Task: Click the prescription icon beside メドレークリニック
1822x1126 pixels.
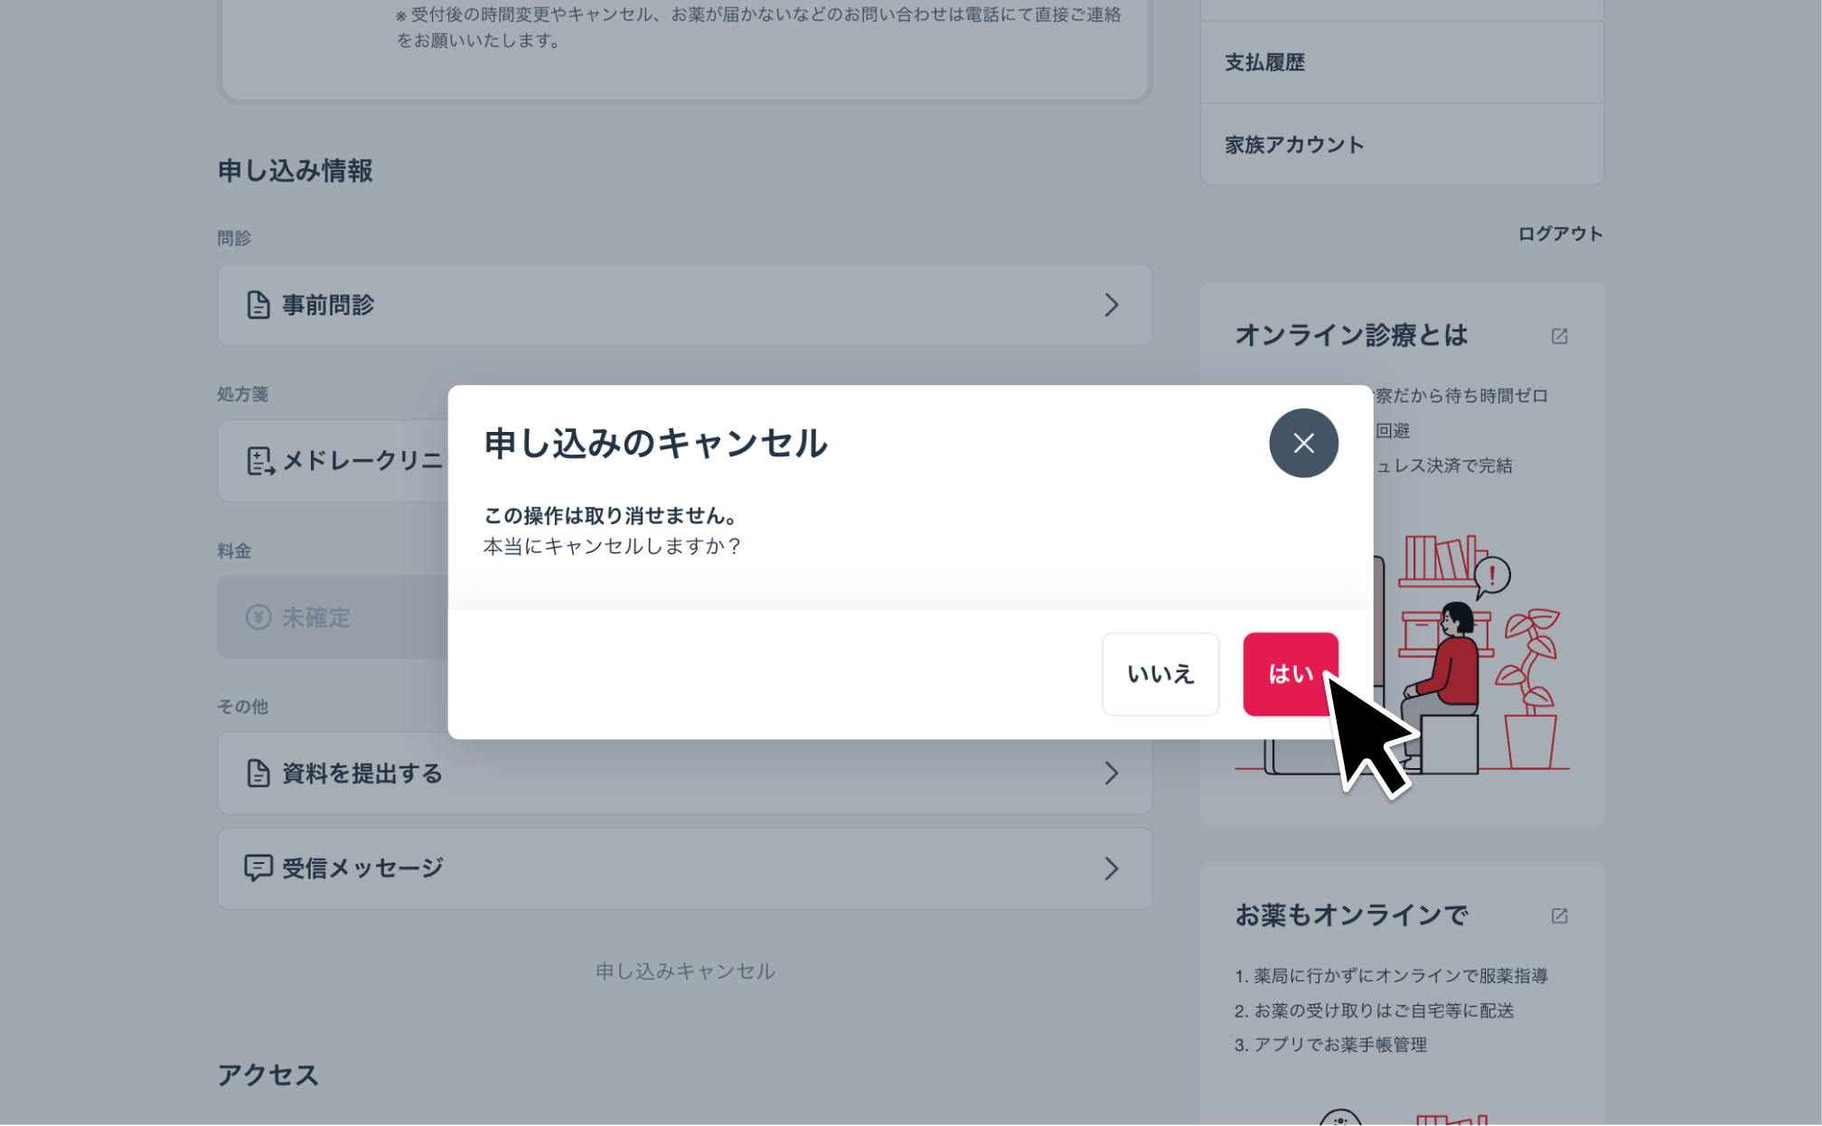Action: pyautogui.click(x=260, y=461)
